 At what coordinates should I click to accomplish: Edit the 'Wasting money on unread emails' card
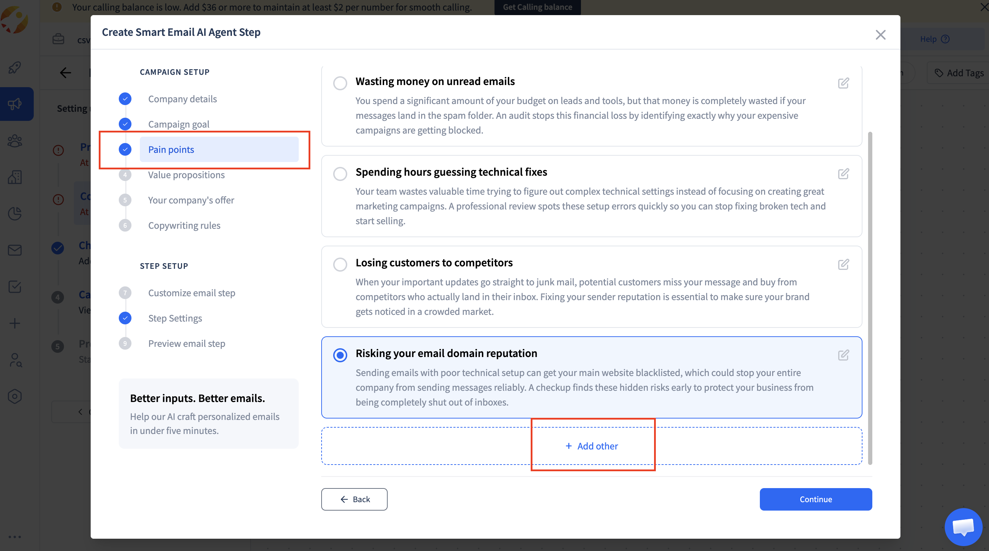(x=843, y=83)
